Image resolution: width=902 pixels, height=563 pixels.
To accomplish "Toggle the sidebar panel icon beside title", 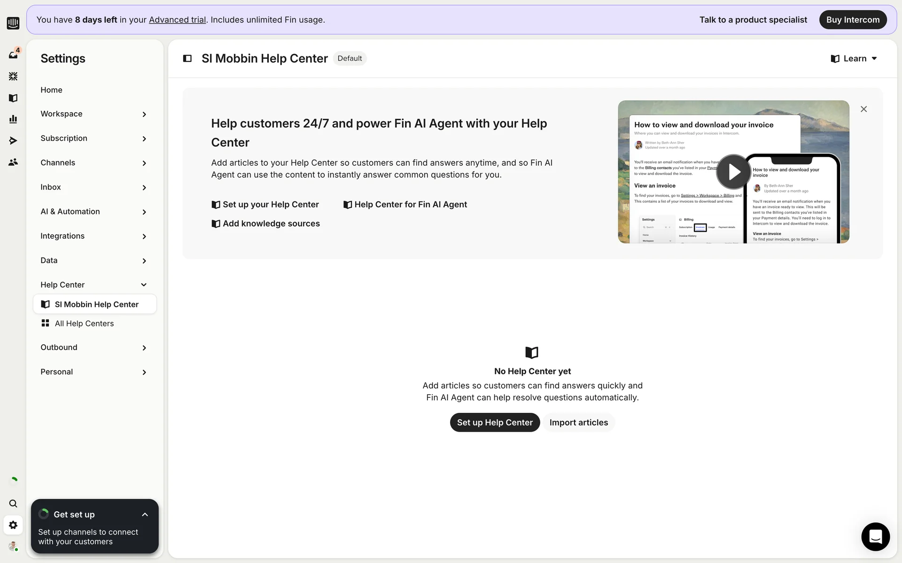I will tap(187, 59).
